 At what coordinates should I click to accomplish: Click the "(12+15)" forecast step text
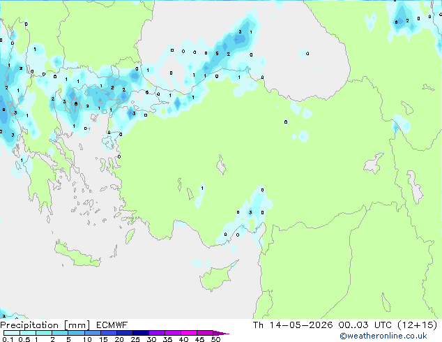(418, 325)
